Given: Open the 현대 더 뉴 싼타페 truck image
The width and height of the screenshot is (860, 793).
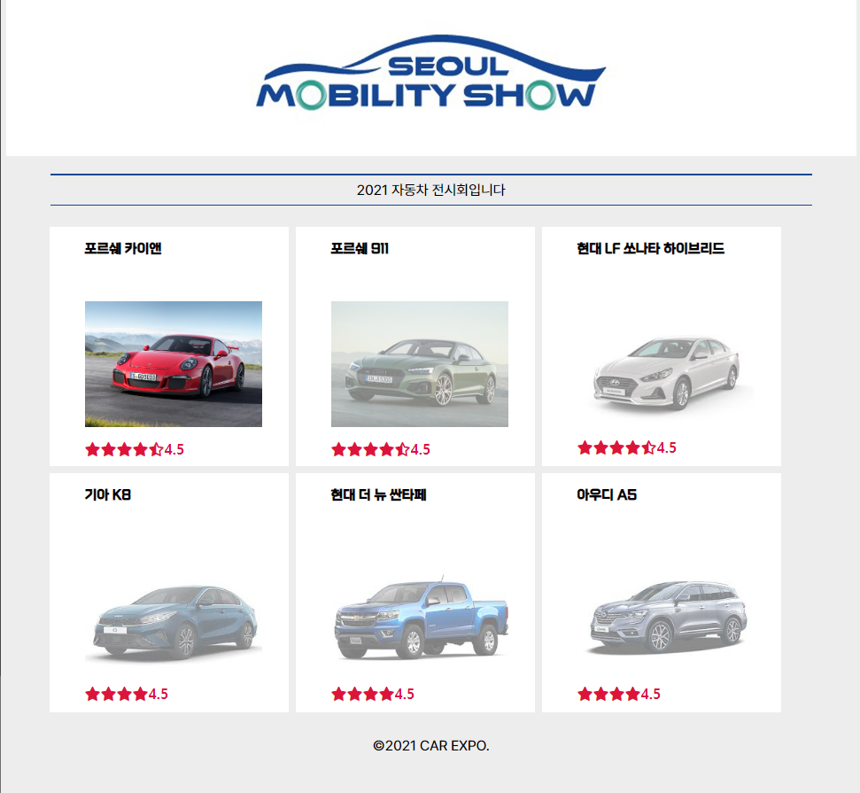Looking at the screenshot, I should [x=420, y=618].
